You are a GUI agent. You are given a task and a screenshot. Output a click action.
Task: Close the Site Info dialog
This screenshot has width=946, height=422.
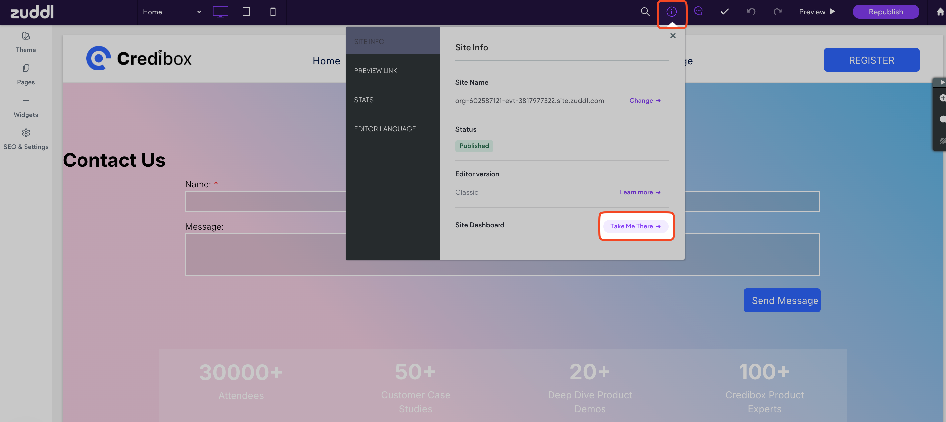pyautogui.click(x=673, y=36)
